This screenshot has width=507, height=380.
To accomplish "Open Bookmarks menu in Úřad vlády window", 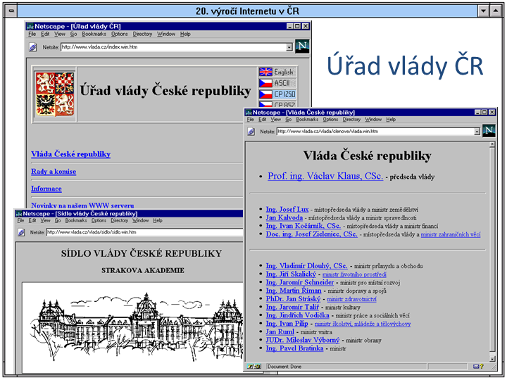I will pyautogui.click(x=94, y=34).
